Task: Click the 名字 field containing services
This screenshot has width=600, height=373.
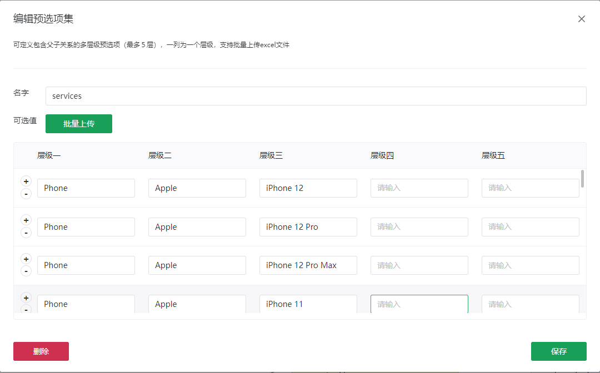Action: tap(316, 96)
